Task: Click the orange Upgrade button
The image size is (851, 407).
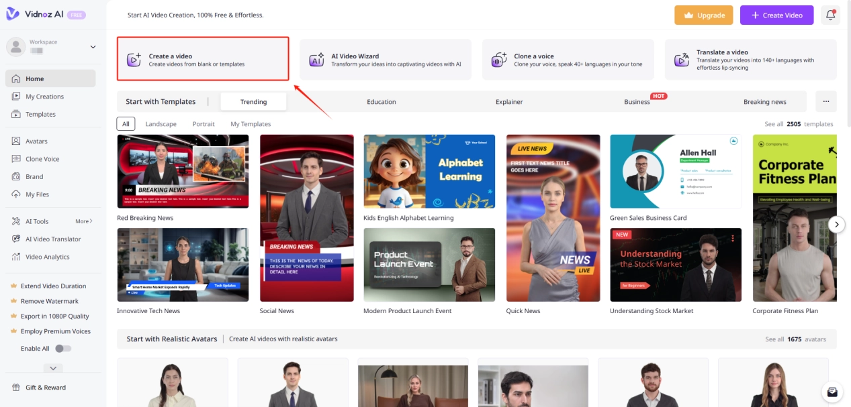Action: click(x=703, y=15)
